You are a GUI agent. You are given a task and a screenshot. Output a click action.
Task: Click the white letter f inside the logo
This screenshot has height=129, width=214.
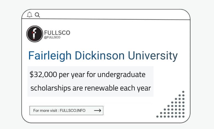pyautogui.click(x=34, y=33)
